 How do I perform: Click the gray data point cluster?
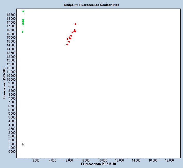pyautogui.click(x=23, y=144)
